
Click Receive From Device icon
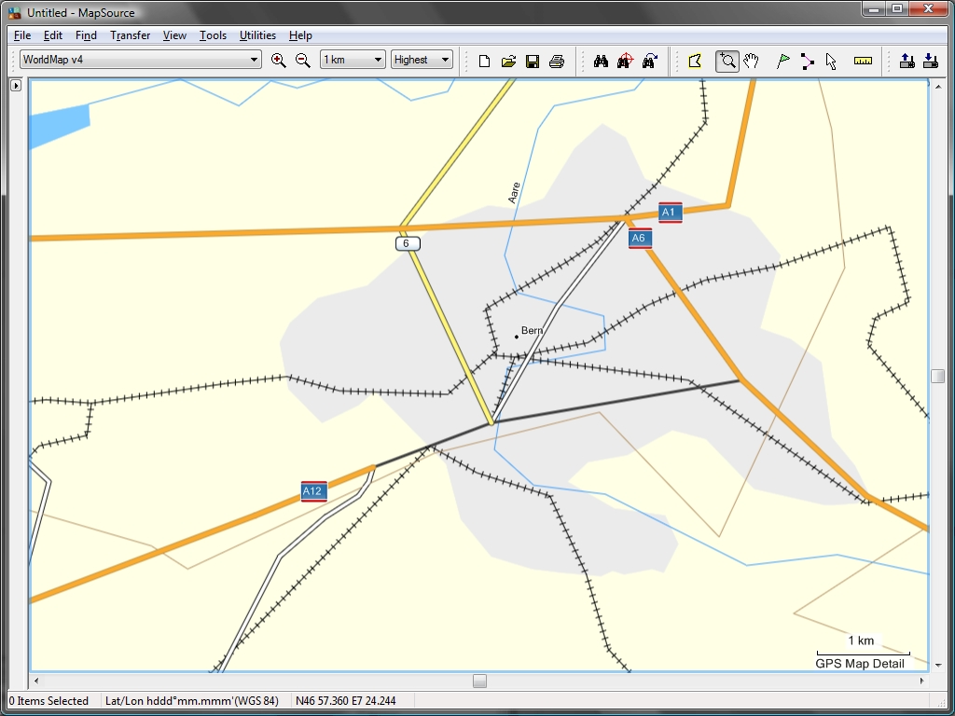coord(931,61)
